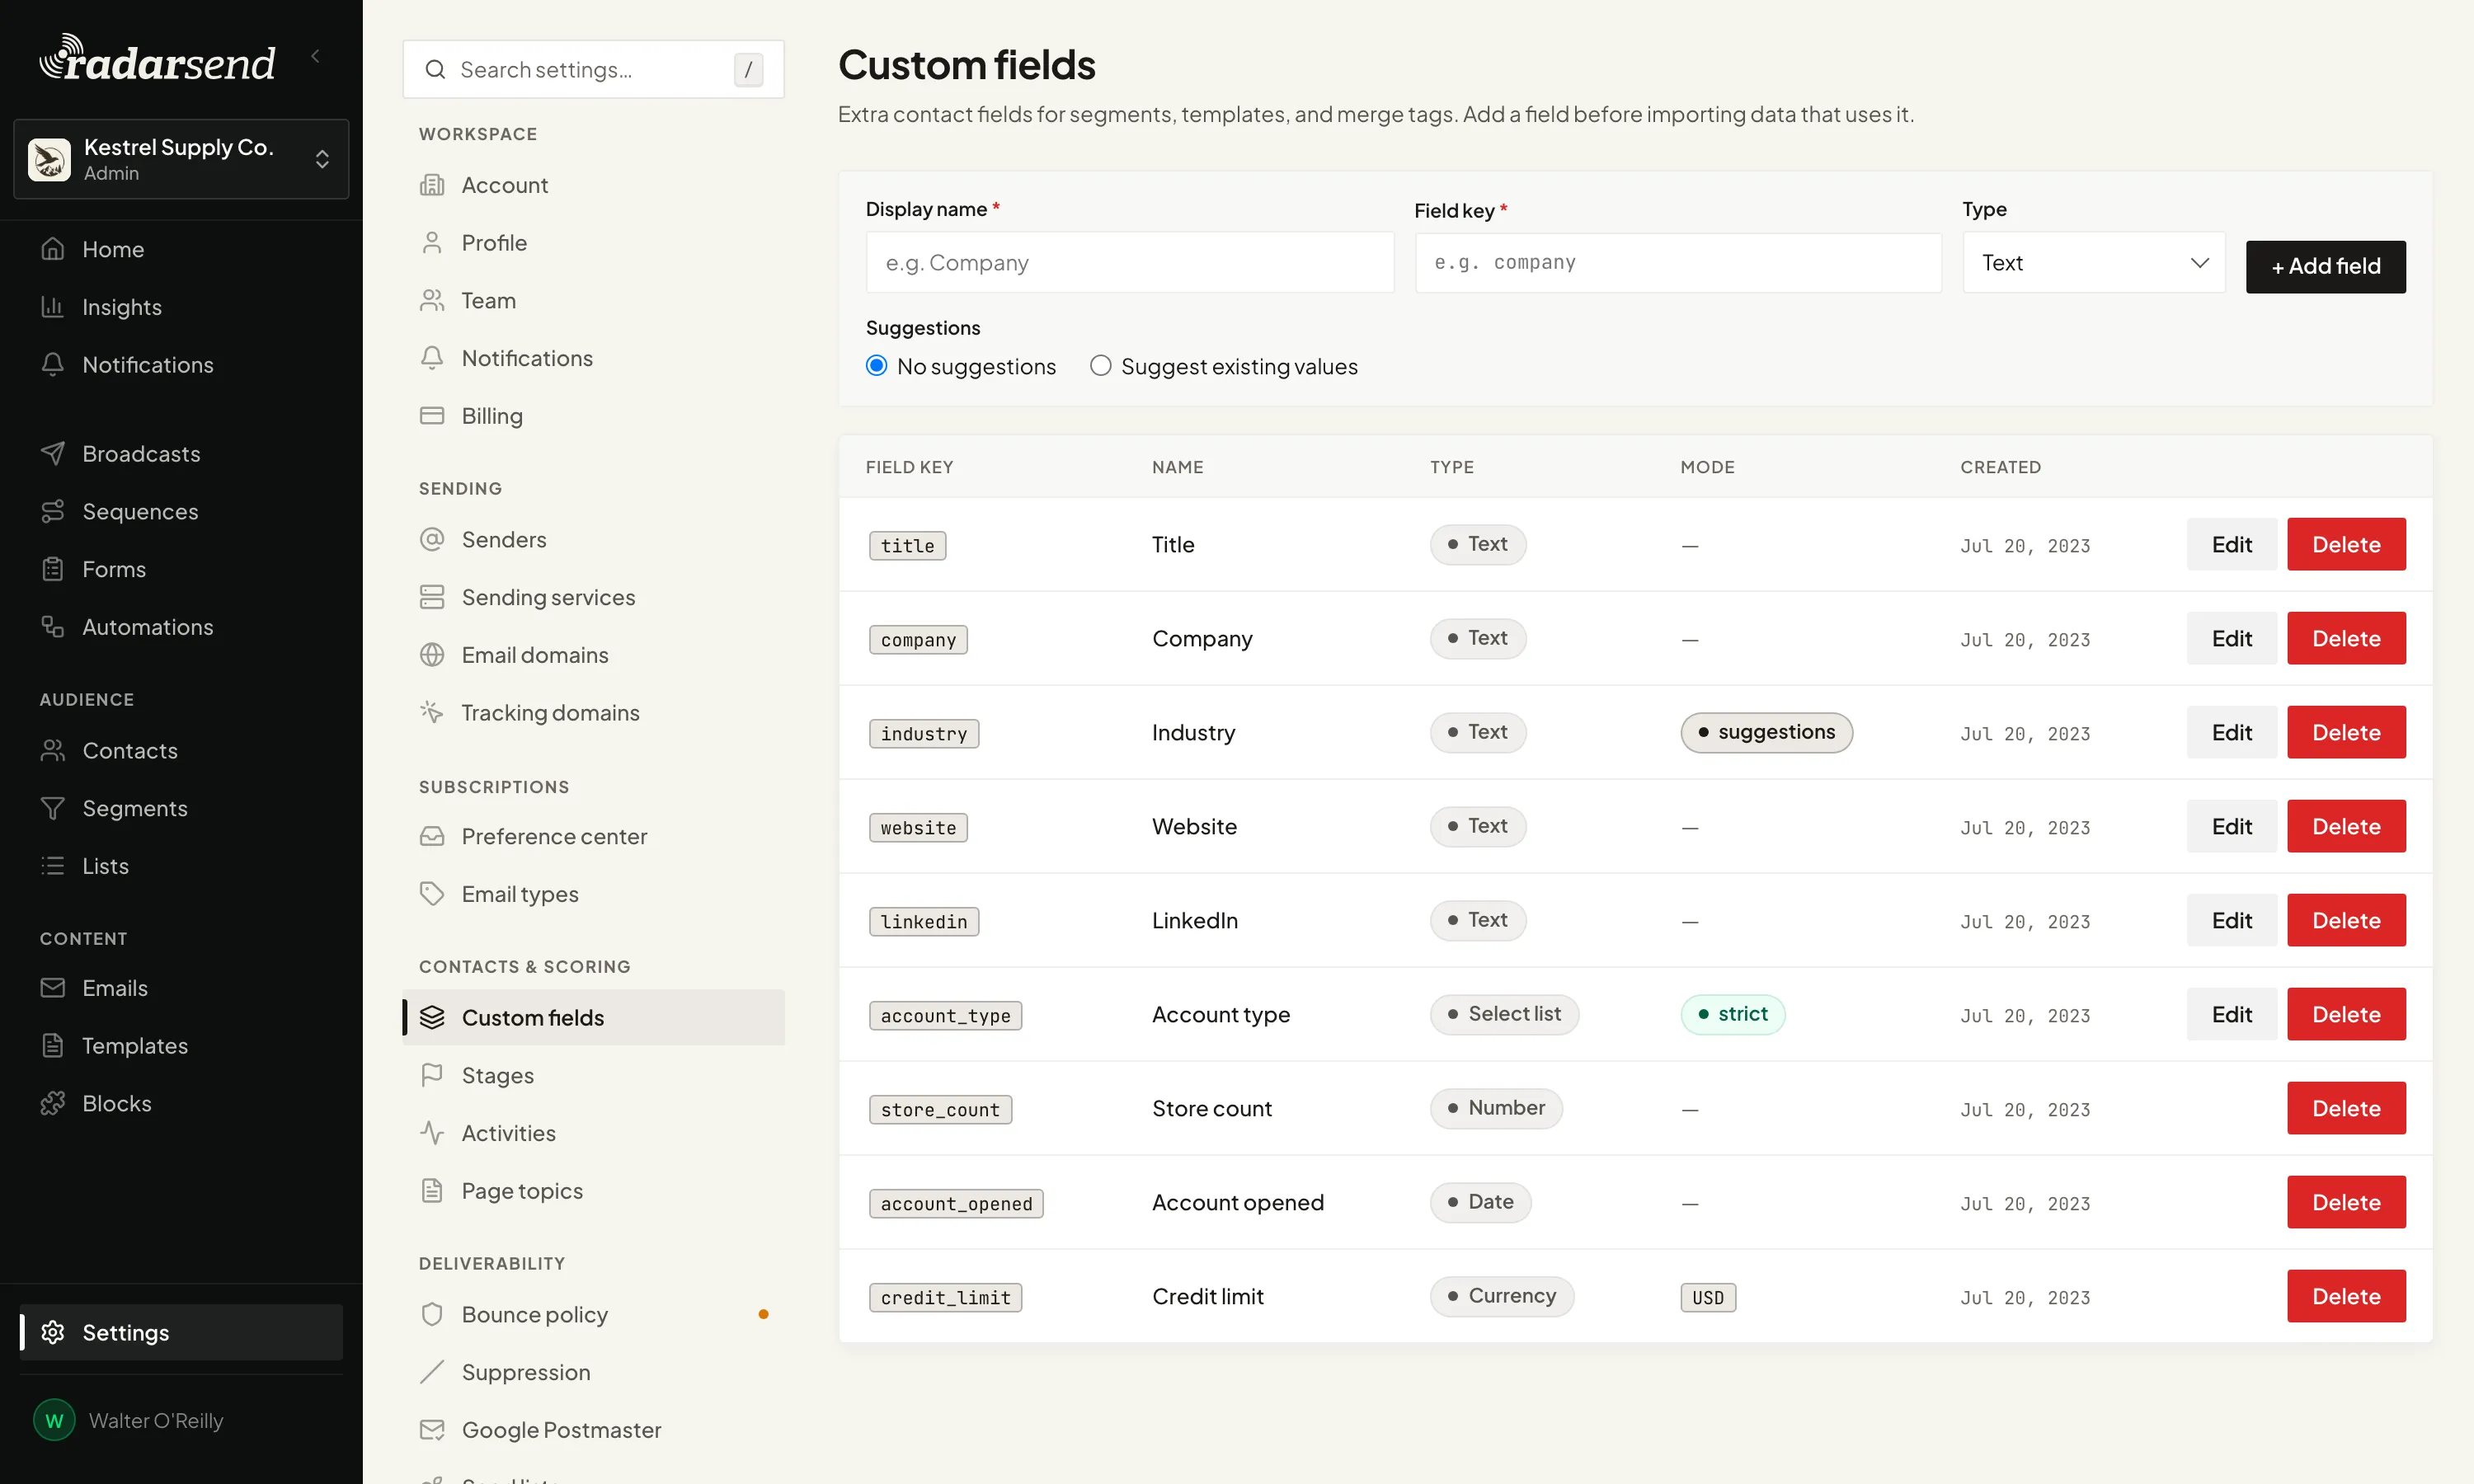This screenshot has width=2474, height=1484.
Task: Click the account_opened field key
Action: (956, 1203)
